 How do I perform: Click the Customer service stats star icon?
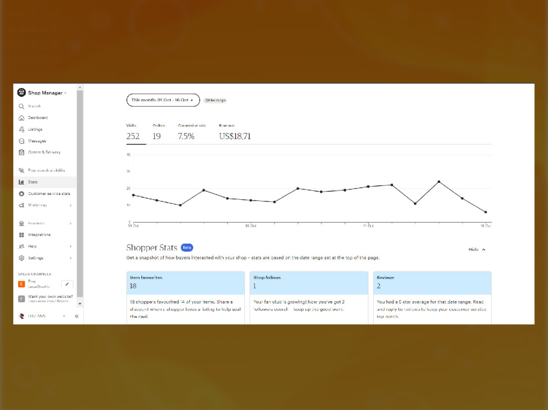coord(21,193)
